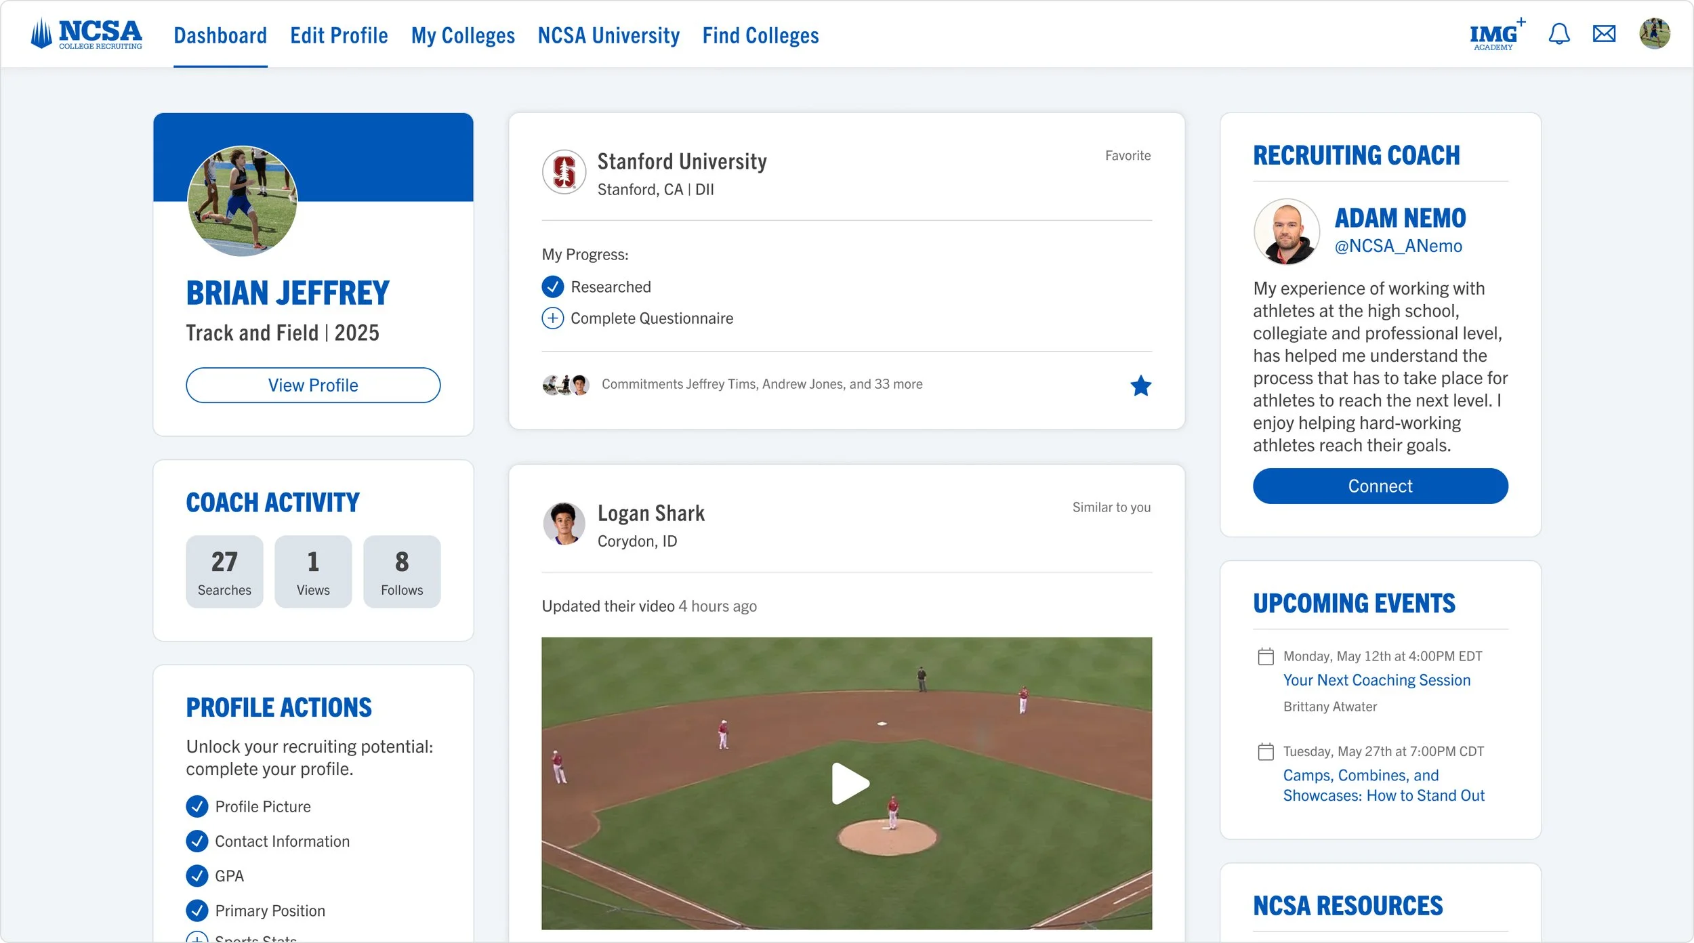Open the @NCSA_ANemo handle link

point(1399,246)
